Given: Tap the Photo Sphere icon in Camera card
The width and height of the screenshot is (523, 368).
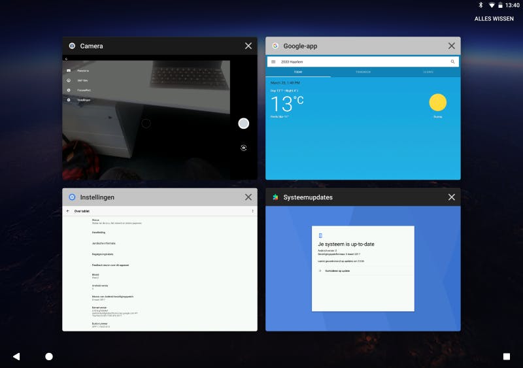Looking at the screenshot, I should 69,80.
